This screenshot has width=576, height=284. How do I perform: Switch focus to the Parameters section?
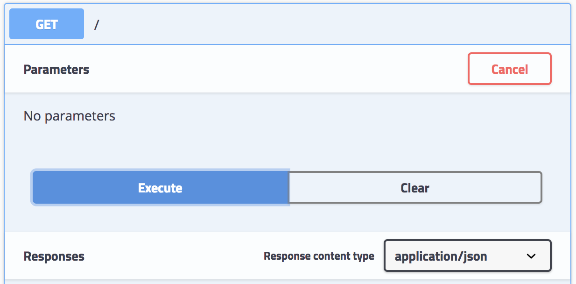click(56, 69)
